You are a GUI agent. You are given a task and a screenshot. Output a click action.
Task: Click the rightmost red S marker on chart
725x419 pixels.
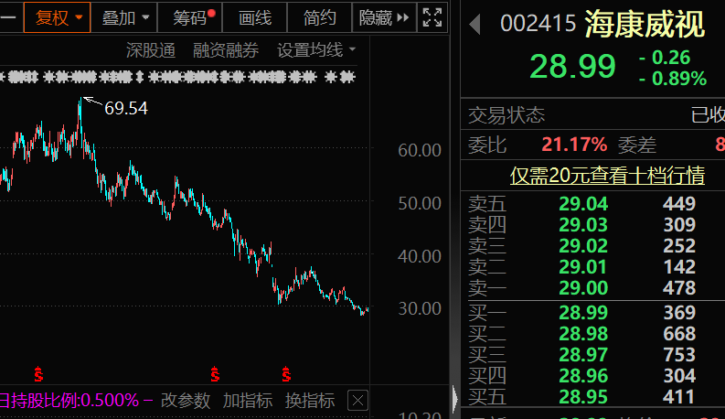tap(286, 374)
